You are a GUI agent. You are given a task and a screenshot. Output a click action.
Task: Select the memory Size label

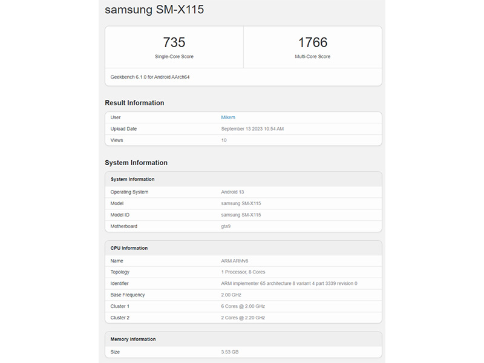coord(115,352)
